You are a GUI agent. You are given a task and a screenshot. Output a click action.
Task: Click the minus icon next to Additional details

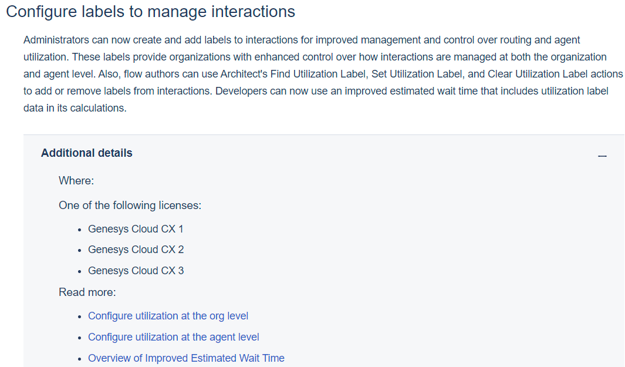602,155
